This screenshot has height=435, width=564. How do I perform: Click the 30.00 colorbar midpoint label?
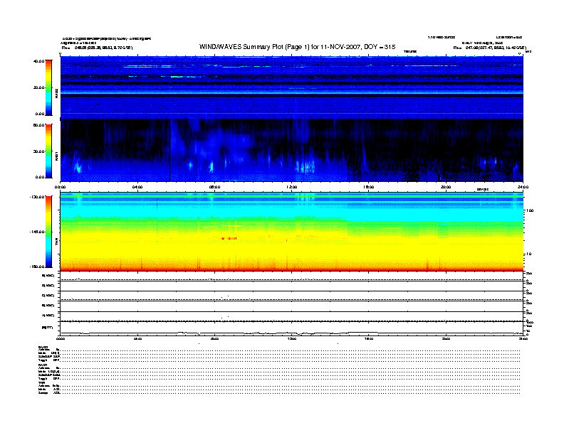click(38, 151)
